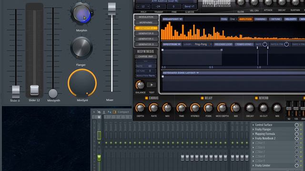Click the Detune editor button

point(275,19)
